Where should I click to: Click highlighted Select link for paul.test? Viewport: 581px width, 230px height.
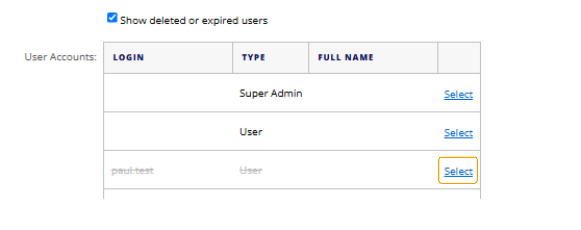458,171
